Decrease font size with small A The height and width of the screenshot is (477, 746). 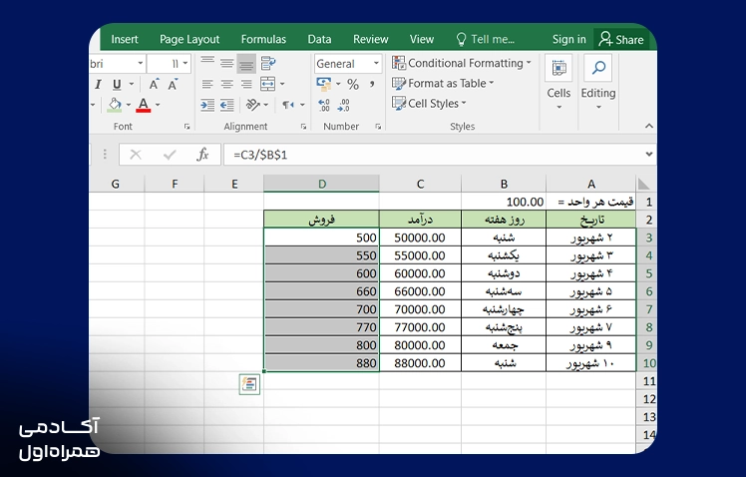point(173,85)
